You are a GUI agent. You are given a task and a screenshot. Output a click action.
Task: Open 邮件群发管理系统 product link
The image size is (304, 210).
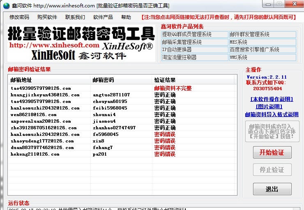coord(263,35)
